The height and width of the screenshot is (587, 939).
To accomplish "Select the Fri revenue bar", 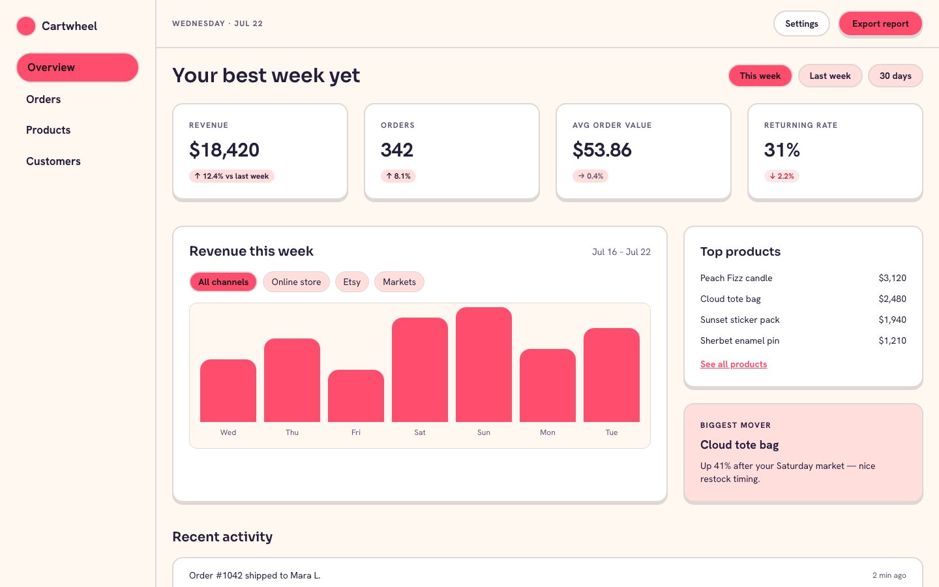I will (x=356, y=396).
